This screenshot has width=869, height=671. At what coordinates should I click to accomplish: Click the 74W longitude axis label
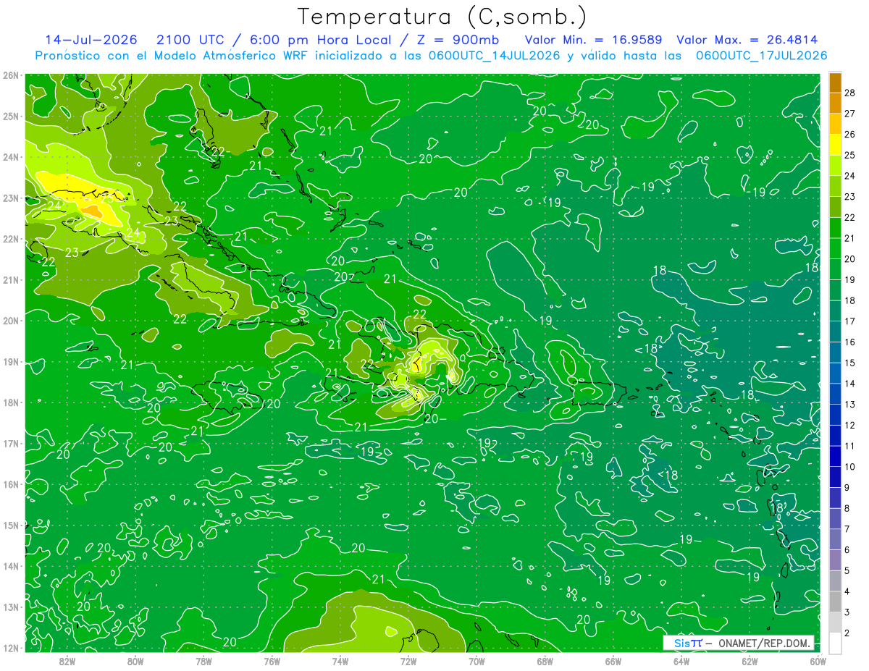pos(340,661)
